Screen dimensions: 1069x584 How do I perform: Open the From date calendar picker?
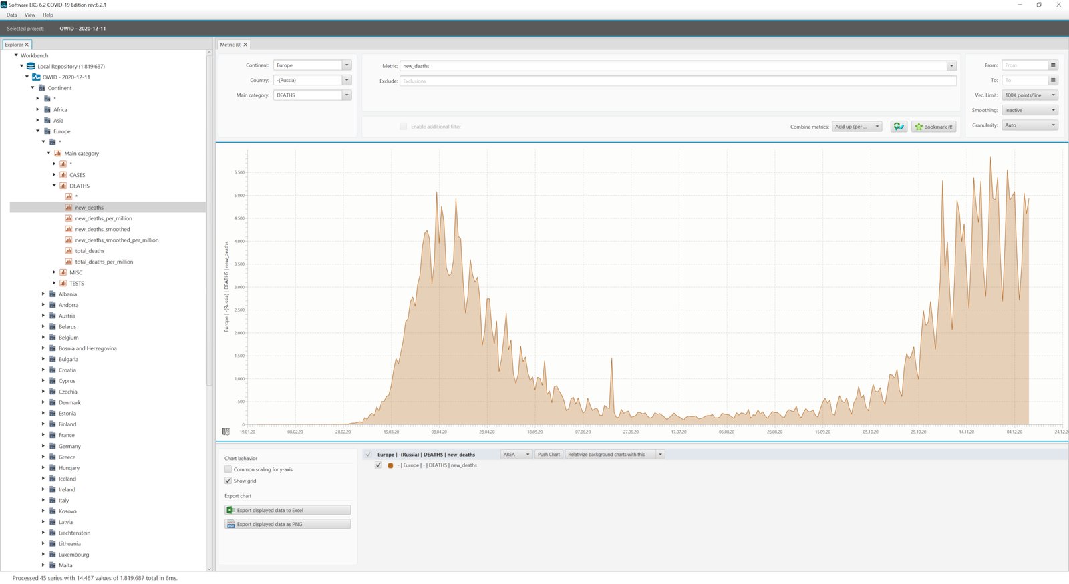[x=1053, y=65]
